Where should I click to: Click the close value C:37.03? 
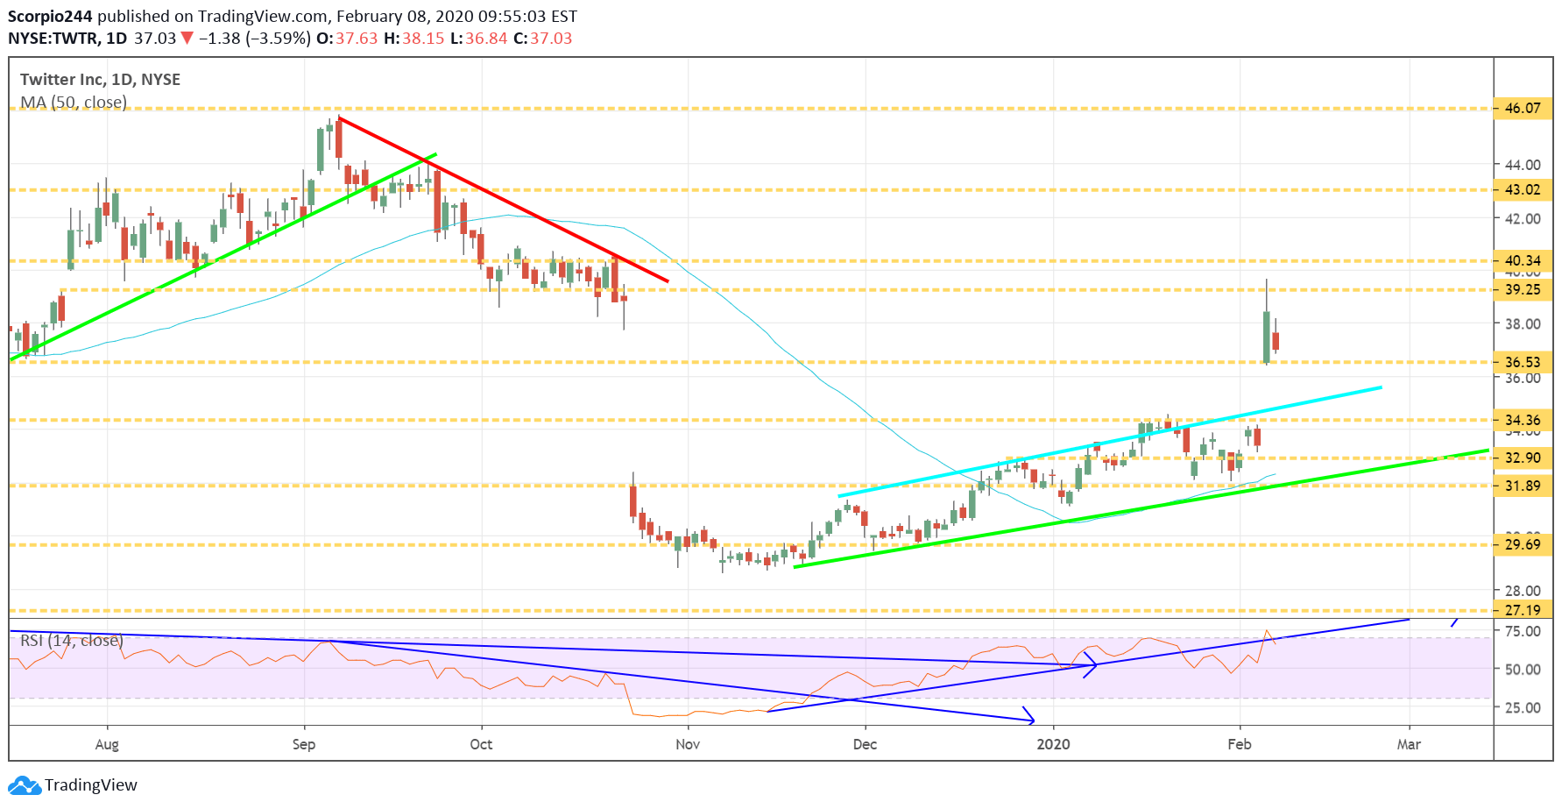click(543, 39)
